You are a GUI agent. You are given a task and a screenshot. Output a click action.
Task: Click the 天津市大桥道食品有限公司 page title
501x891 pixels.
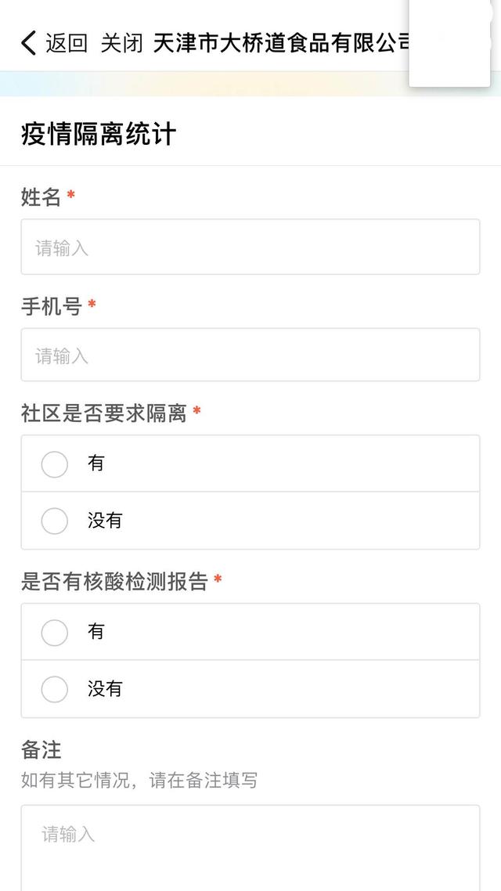282,43
